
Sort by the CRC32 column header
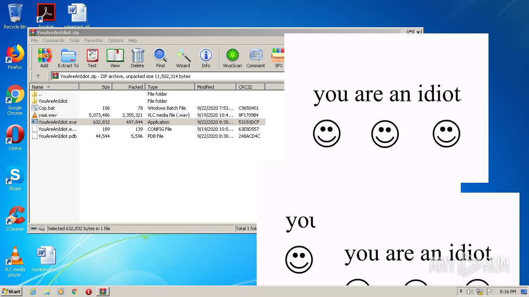pyautogui.click(x=250, y=87)
